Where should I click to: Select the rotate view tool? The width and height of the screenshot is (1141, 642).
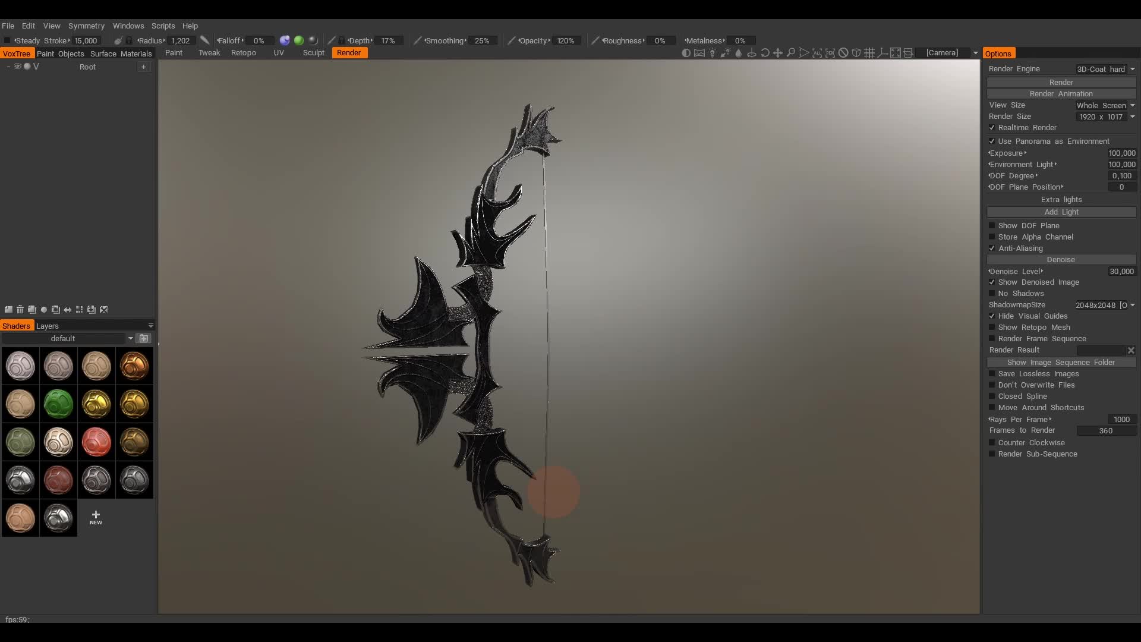click(x=766, y=52)
